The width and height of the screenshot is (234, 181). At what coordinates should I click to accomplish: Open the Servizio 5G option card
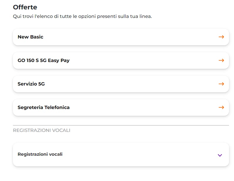pos(121,84)
